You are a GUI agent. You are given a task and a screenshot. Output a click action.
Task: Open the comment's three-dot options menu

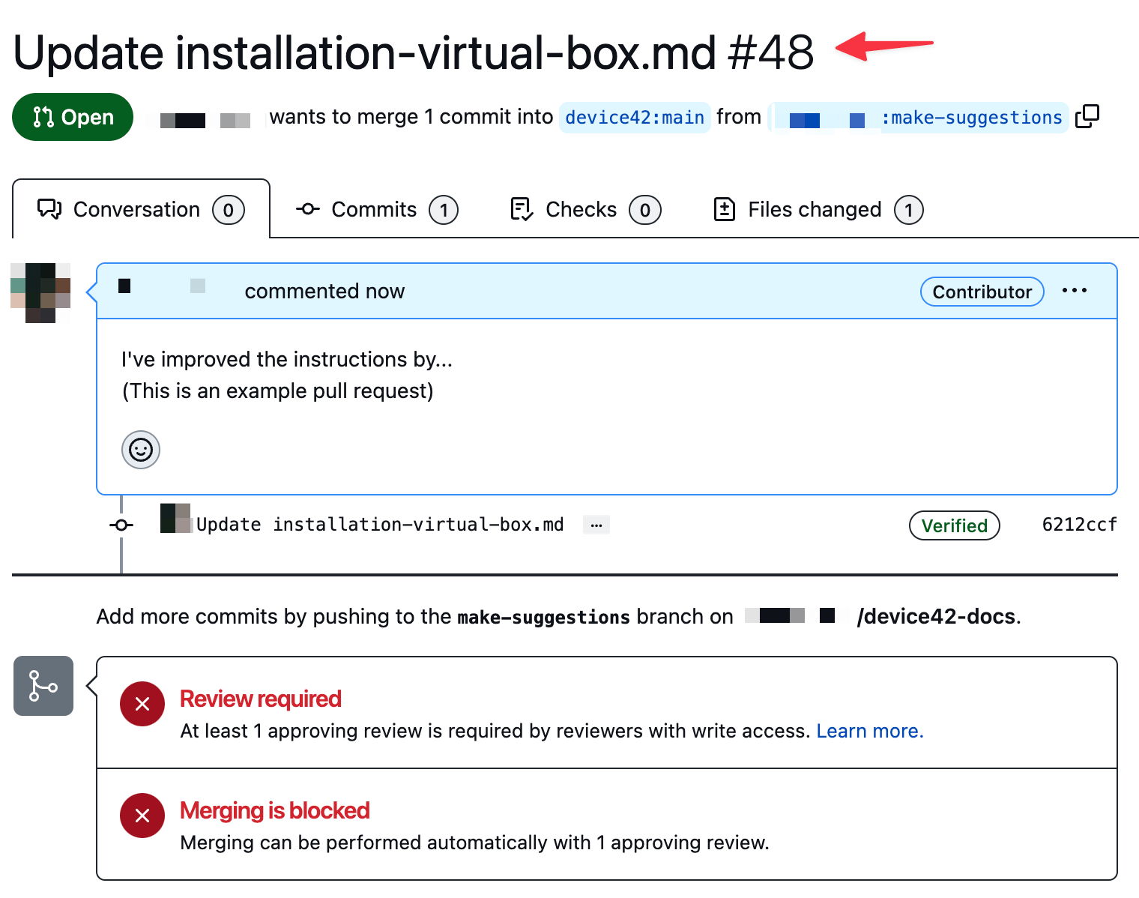click(x=1074, y=291)
